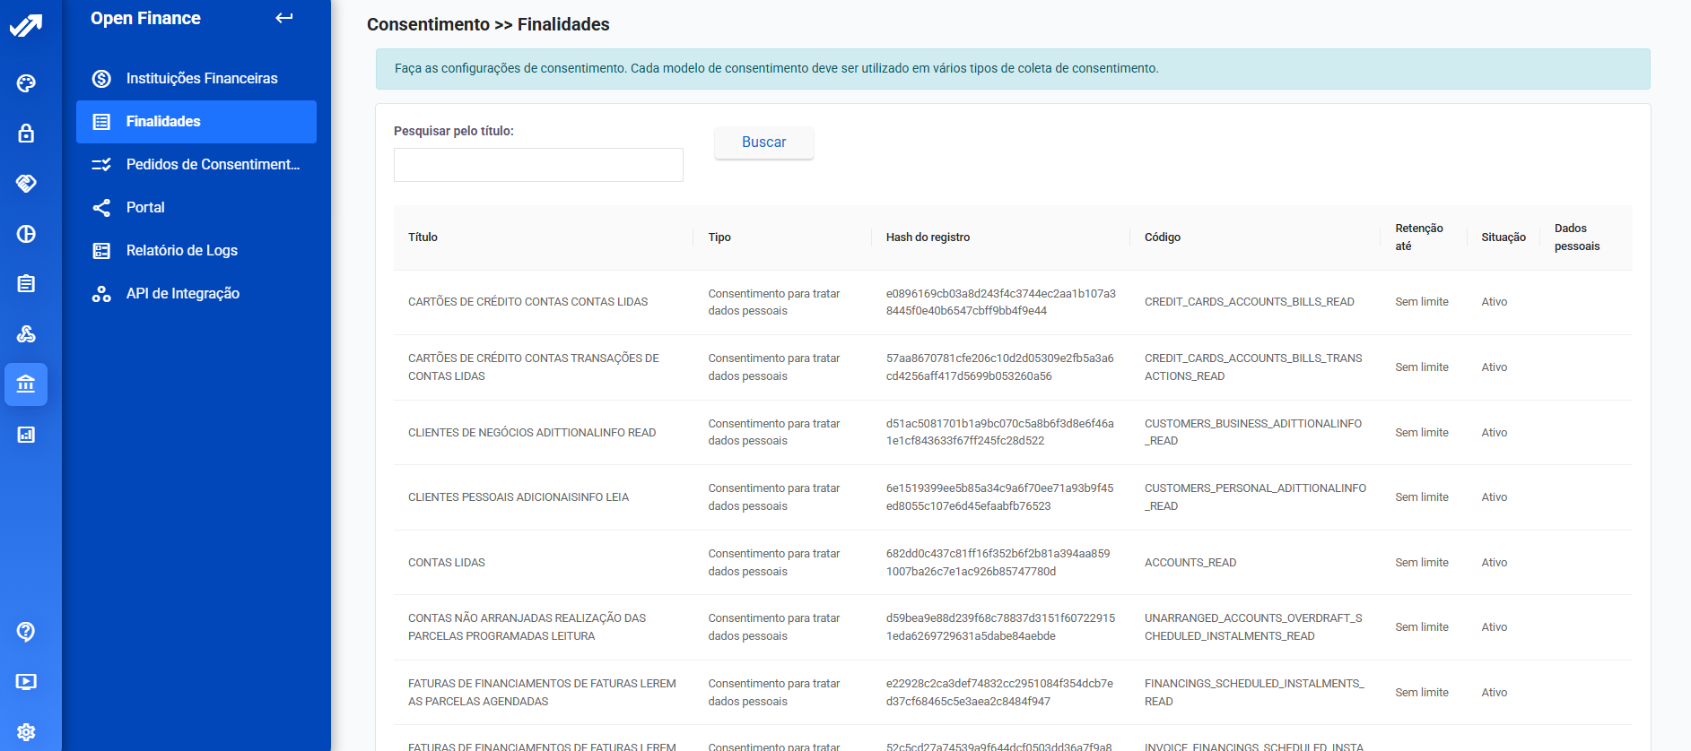1691x751 pixels.
Task: Click the help question mark icon
Action: (x=26, y=632)
